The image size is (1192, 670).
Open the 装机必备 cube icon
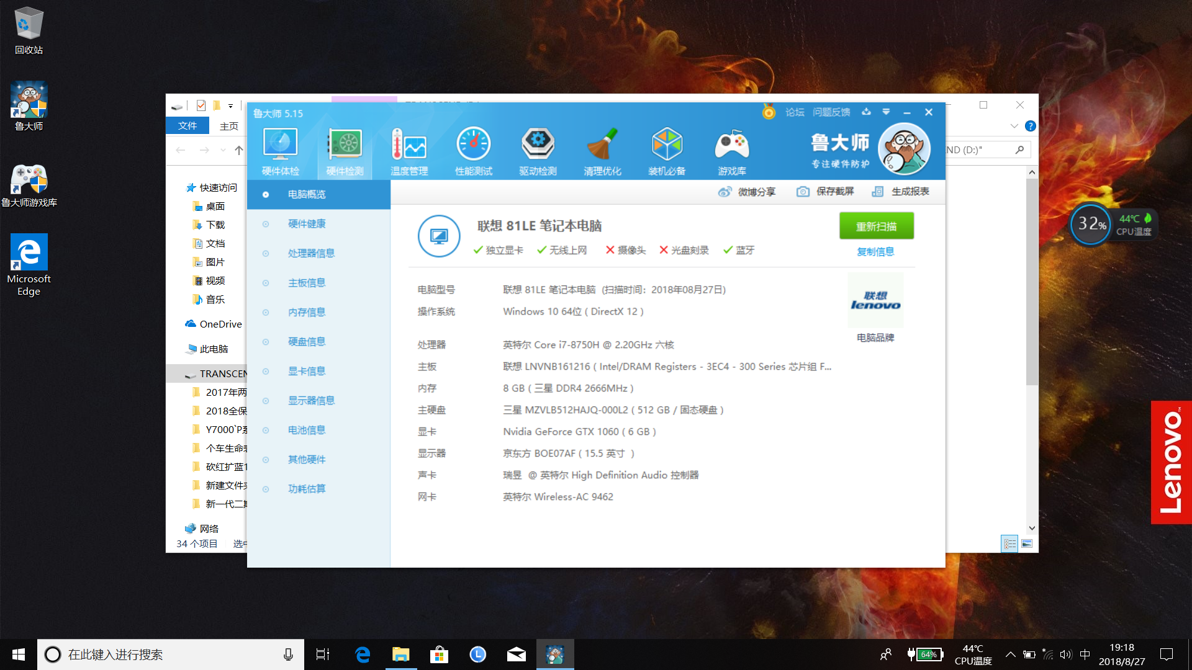pos(667,145)
